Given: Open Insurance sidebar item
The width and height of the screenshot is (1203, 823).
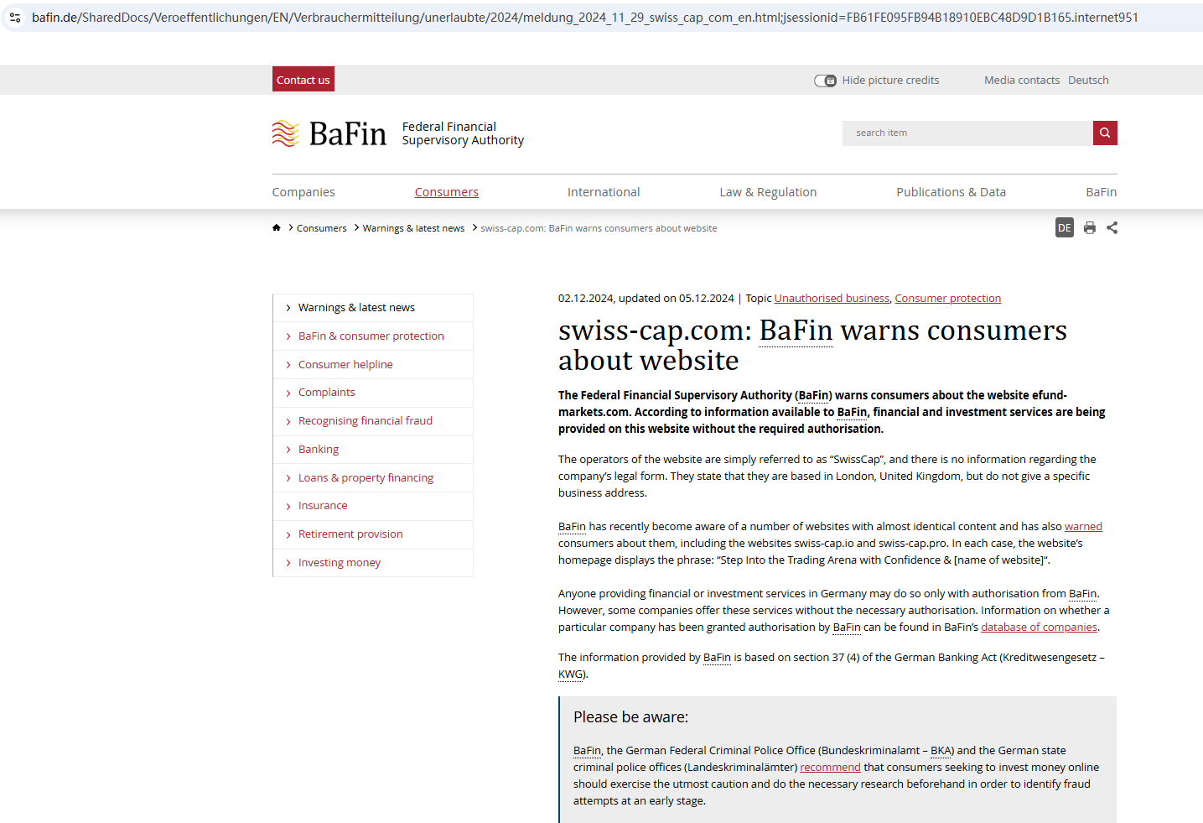Looking at the screenshot, I should coord(323,506).
